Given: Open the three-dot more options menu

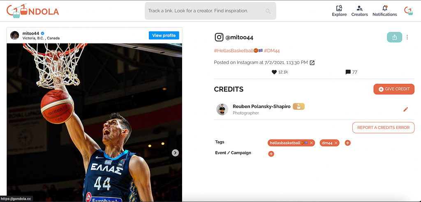Looking at the screenshot, I should [407, 37].
